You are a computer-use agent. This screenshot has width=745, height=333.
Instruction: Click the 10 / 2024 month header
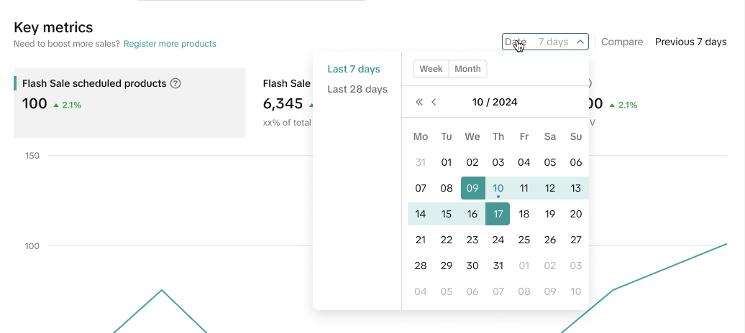[495, 102]
